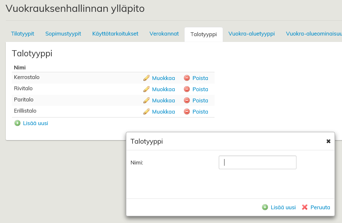This screenshot has height=223, width=342.
Task: Go to the Käyttötarkoitukset tab
Action: tap(115, 34)
